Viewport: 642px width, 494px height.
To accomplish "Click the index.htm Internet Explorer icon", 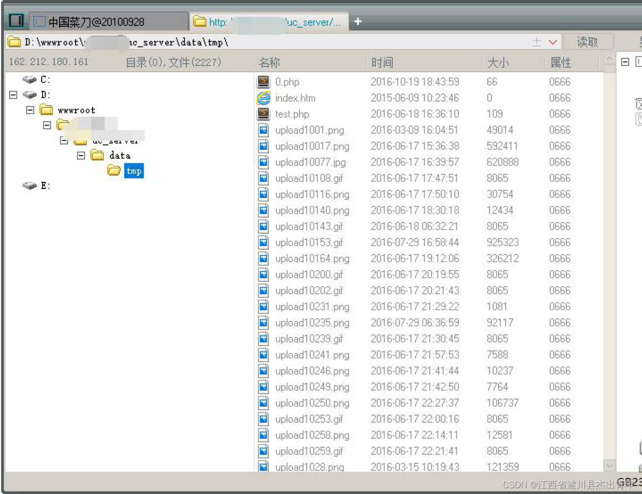I will point(263,98).
